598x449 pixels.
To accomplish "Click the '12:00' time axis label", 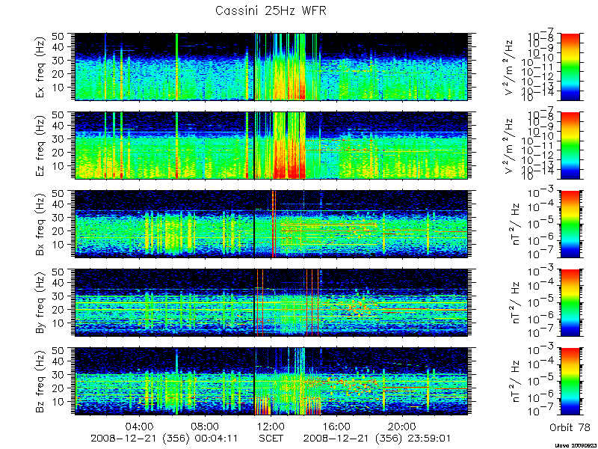I will tap(271, 427).
